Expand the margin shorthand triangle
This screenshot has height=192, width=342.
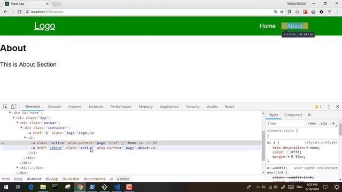coord(289,156)
